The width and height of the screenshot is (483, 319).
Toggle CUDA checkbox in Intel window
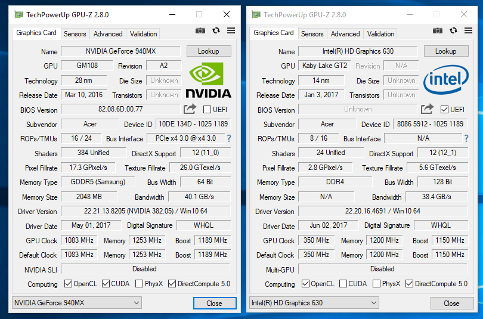(343, 284)
